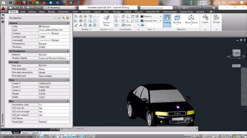Viewport: 247px width, 138px height.
Task: Click the Move Gizmo tool
Action: point(191,20)
